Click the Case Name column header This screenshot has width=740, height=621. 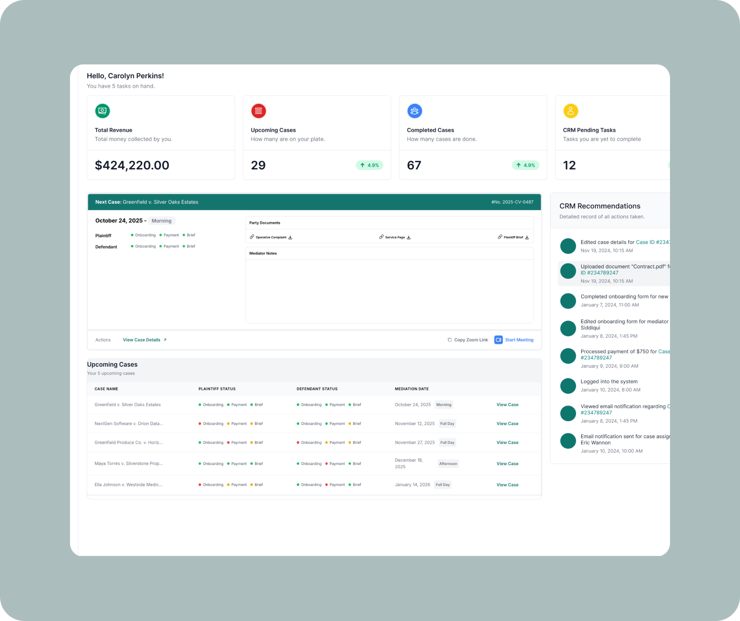pos(106,389)
